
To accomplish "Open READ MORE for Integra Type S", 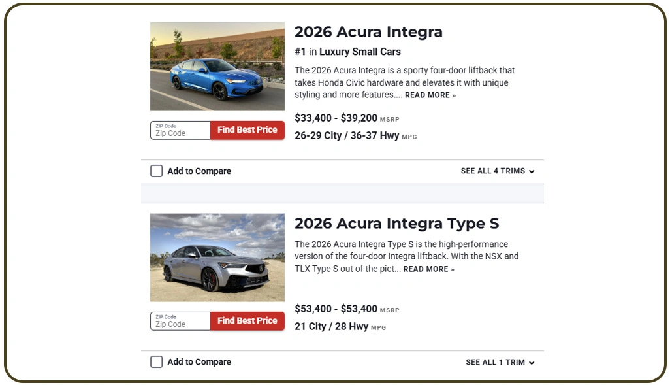I will point(426,269).
